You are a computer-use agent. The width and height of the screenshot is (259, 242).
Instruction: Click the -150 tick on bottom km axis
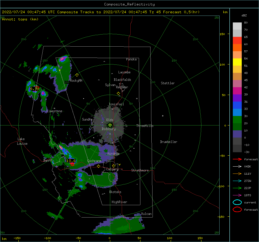[17, 238]
